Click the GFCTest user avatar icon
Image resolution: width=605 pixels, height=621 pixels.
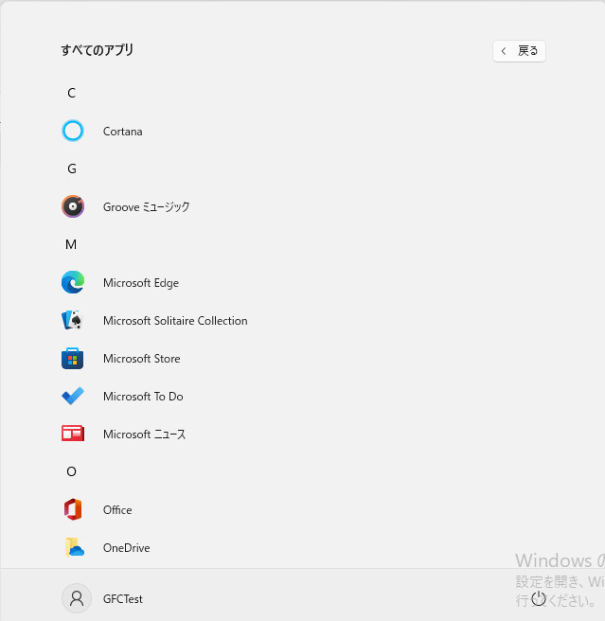[x=77, y=598]
